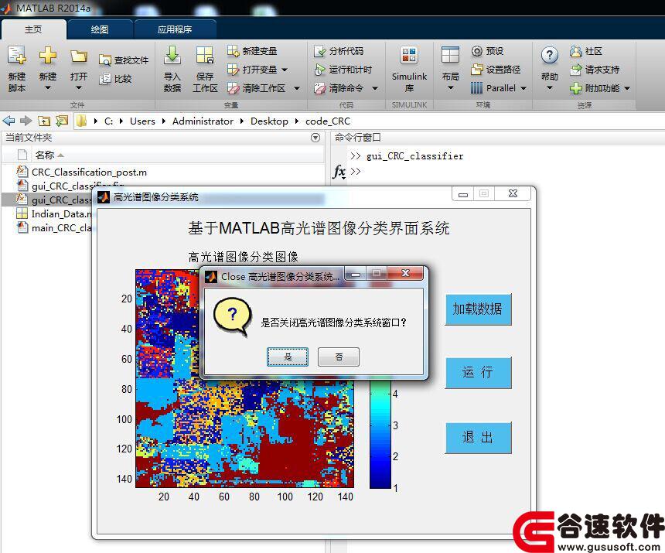Open Simulink Library

[x=409, y=69]
